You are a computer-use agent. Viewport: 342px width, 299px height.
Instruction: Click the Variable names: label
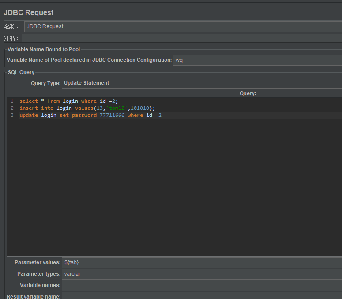[x=40, y=285]
